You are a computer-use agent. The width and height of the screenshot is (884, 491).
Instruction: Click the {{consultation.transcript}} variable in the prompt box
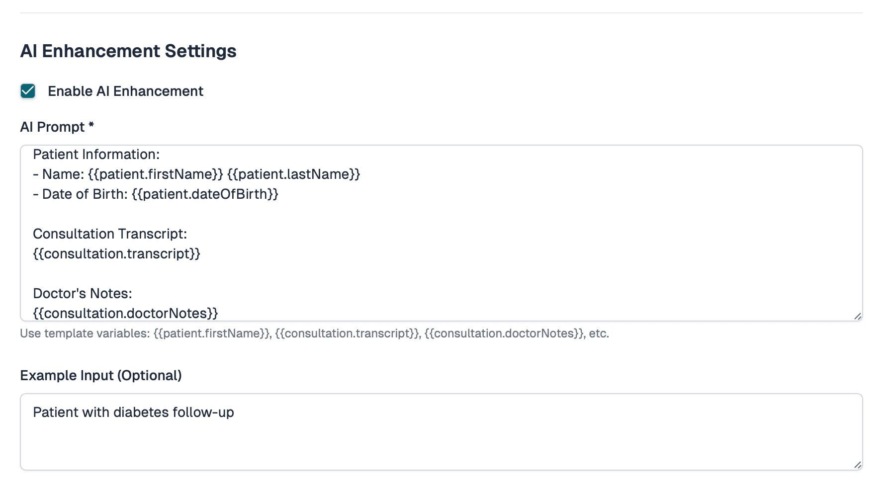[x=116, y=254]
